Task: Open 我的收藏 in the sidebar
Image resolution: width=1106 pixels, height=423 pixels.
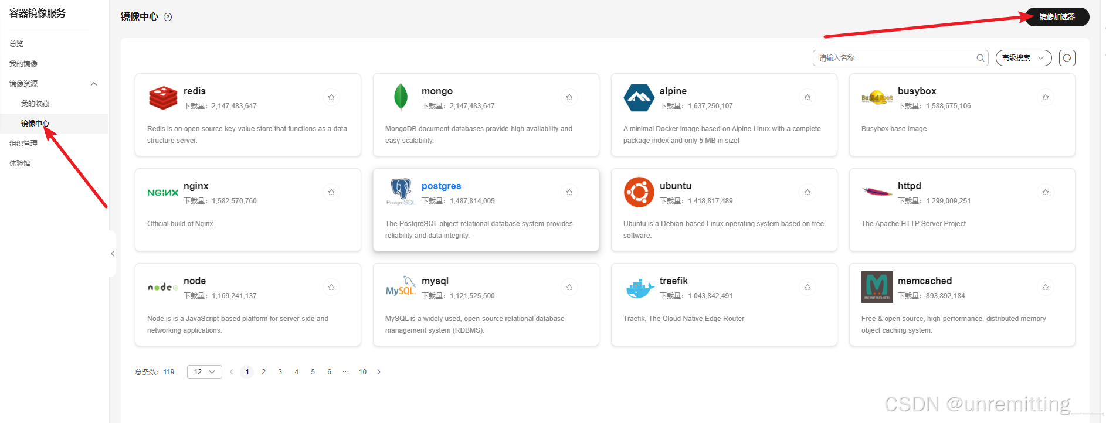Action: 35,104
